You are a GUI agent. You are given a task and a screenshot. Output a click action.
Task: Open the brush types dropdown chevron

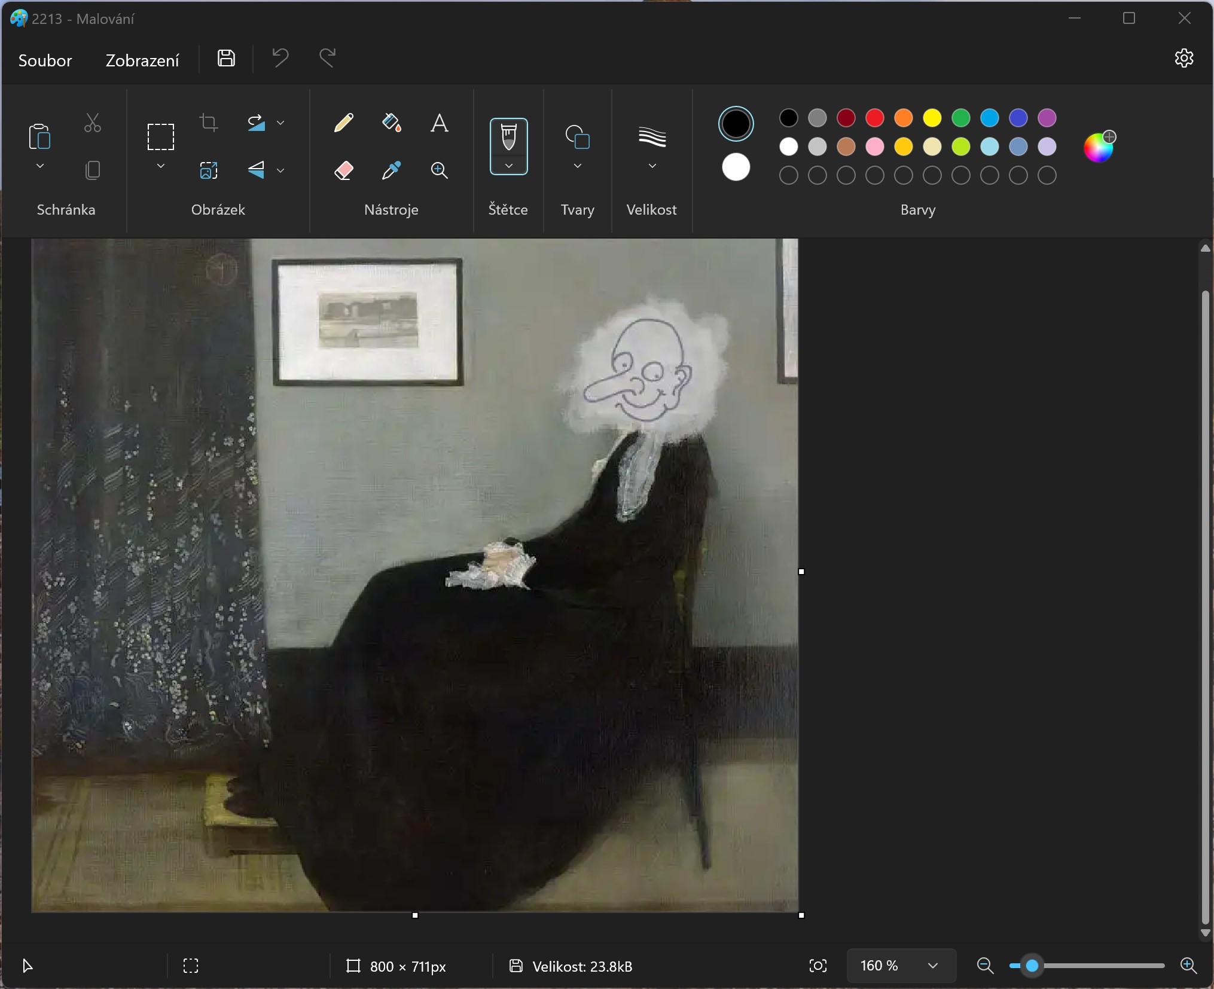[x=509, y=166]
